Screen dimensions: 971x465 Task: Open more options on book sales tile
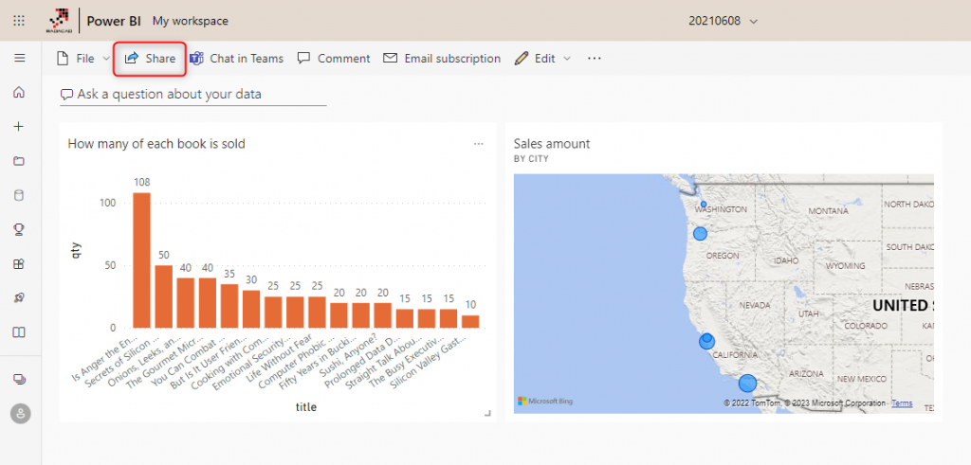click(x=479, y=144)
